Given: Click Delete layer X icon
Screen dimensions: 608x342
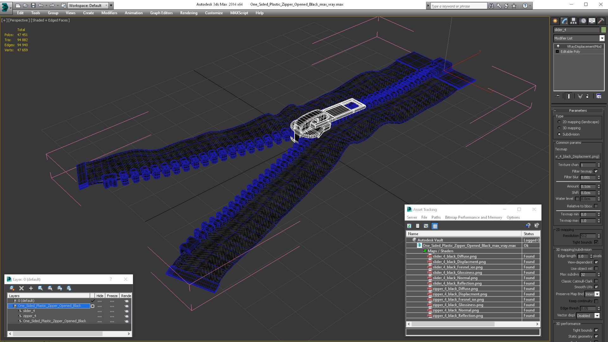Looking at the screenshot, I should pos(21,288).
